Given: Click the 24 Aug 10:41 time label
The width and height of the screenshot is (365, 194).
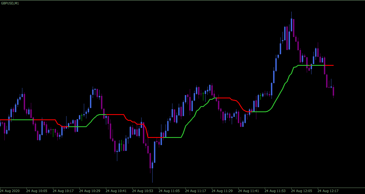Looking at the screenshot, I should click(x=116, y=191).
